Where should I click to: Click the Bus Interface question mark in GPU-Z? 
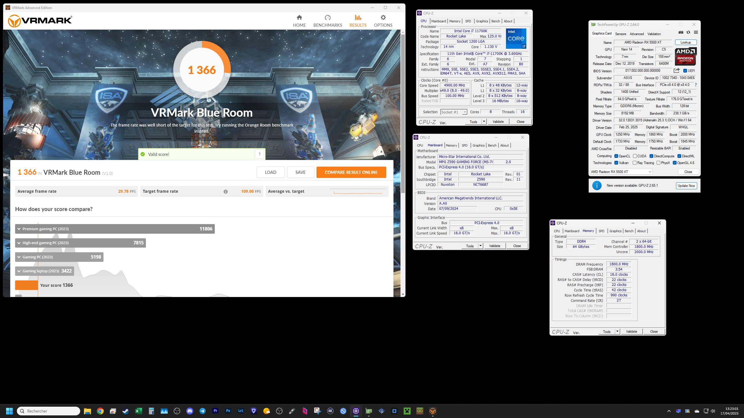[x=695, y=85]
